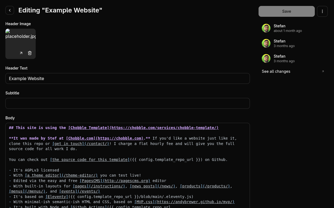The width and height of the screenshot is (334, 208).
Task: Click the theme editor link in the Body
Action: pyautogui.click(x=61, y=175)
